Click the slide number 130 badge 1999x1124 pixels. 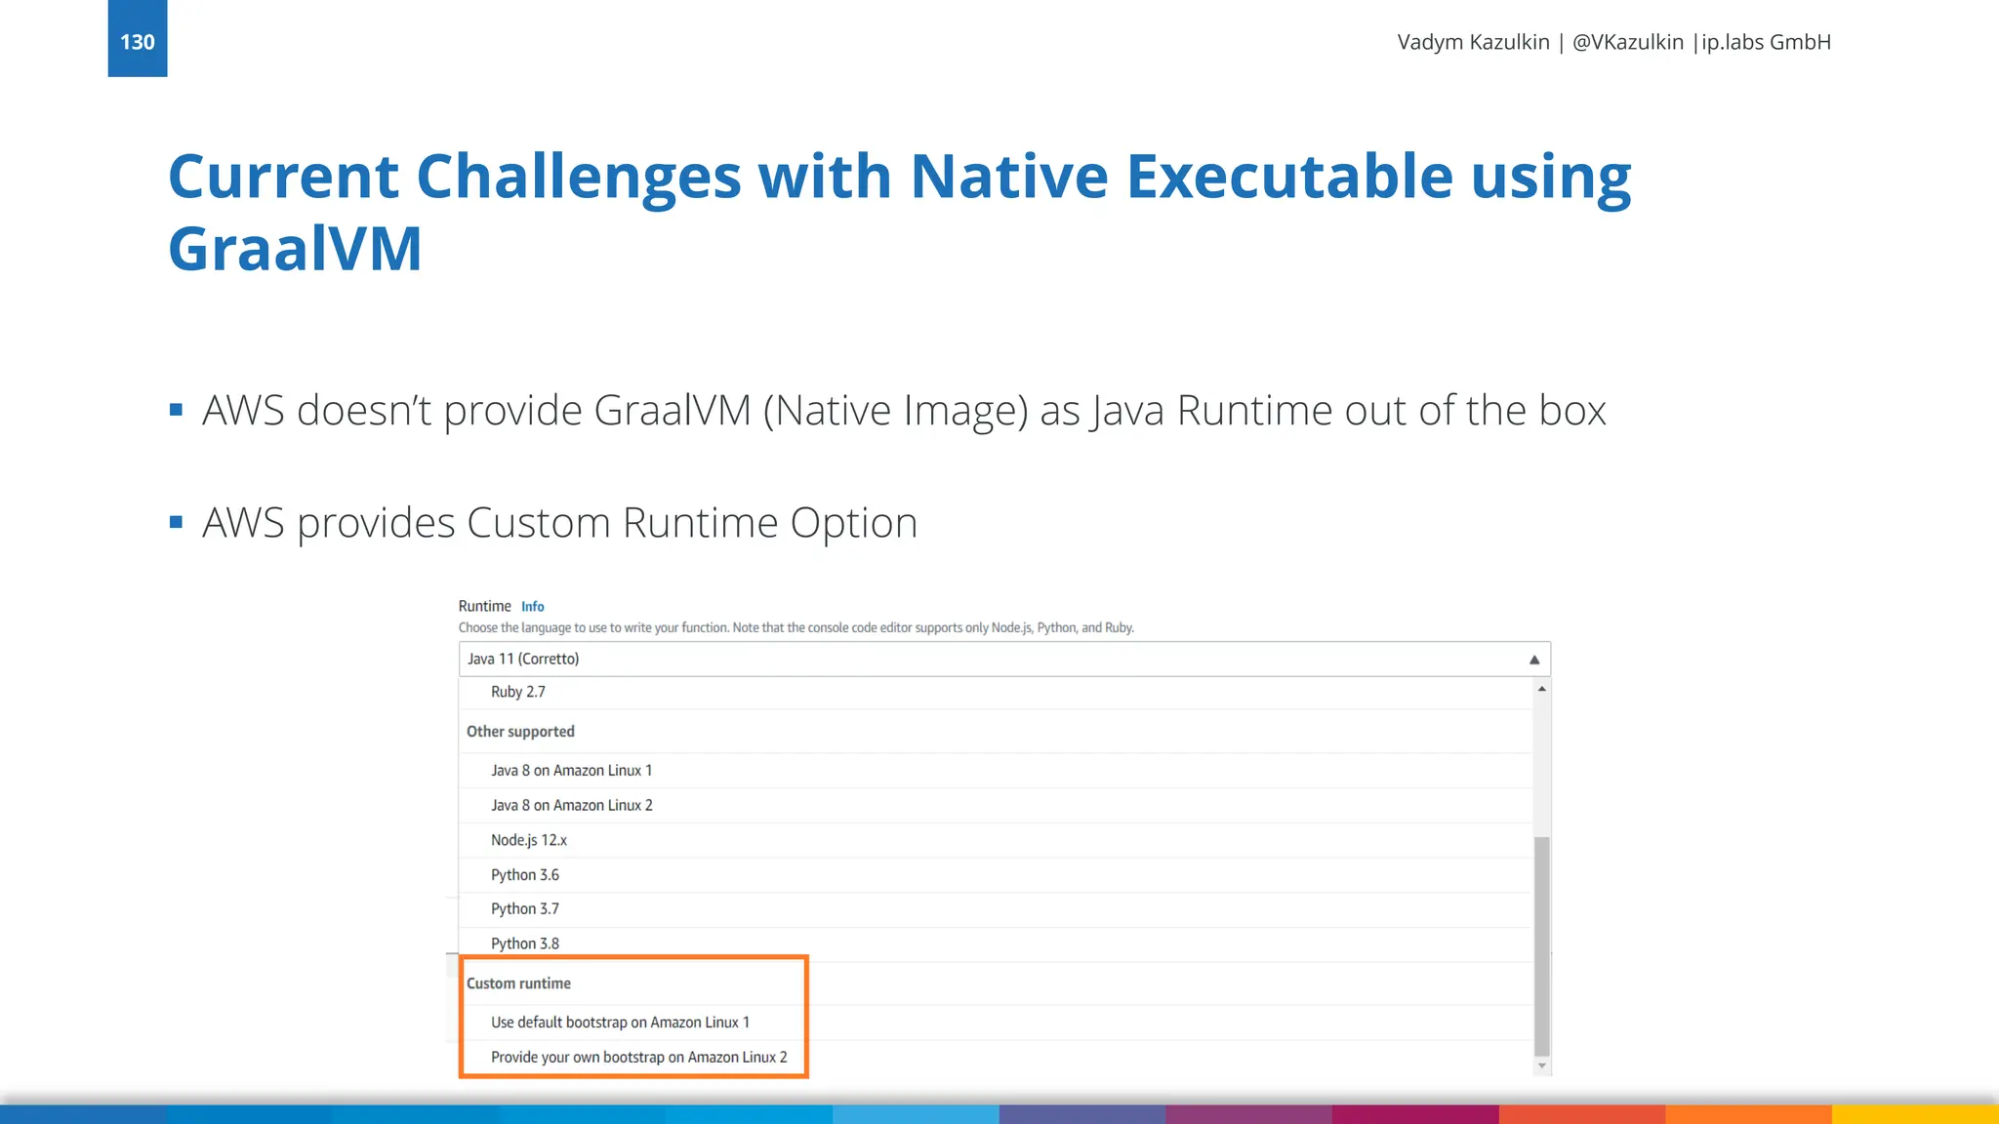(138, 41)
